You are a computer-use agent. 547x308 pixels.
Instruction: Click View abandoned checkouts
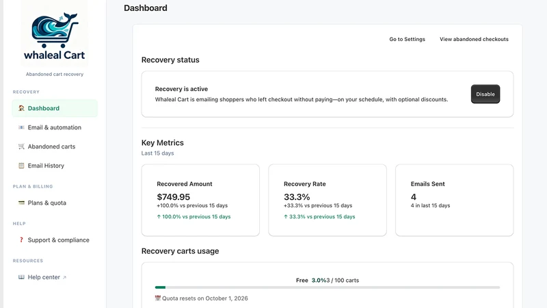point(474,39)
